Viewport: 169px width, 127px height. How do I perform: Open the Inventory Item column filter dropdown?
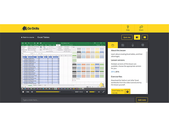pyautogui.click(x=37, y=57)
